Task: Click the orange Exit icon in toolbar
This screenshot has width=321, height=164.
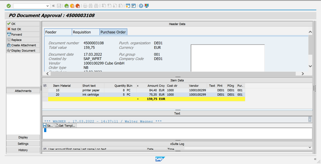Action: pos(72,6)
